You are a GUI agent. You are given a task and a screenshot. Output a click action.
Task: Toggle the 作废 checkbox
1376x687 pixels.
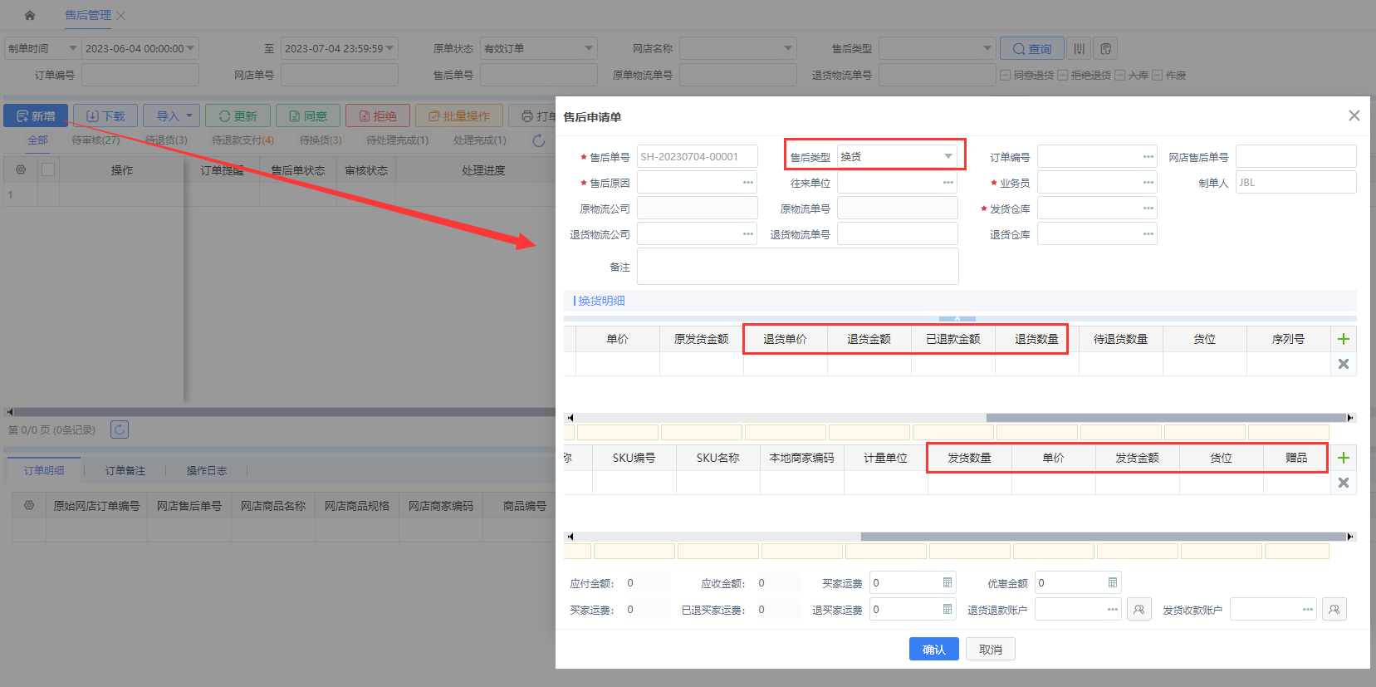(1157, 76)
